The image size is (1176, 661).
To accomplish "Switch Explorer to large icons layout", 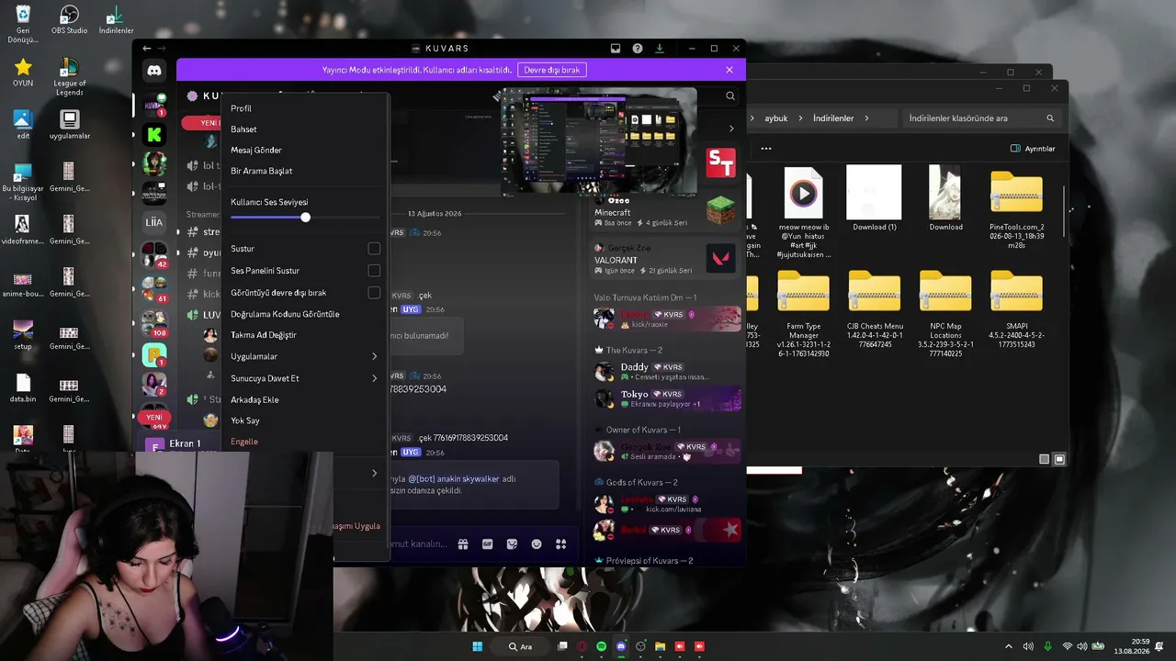I will click(1059, 459).
